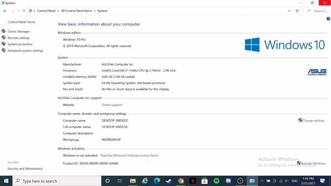Viewport: 331px width, 186px height.
Task: Open Microsoft Store from the taskbar
Action: [x=204, y=181]
